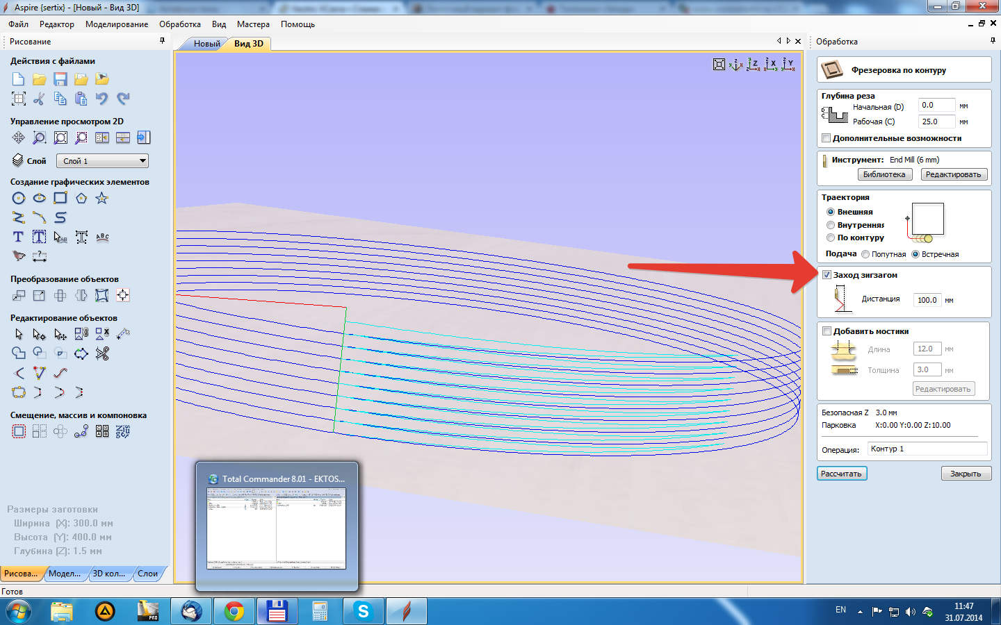
Task: Open Skype from the taskbar
Action: 363,611
